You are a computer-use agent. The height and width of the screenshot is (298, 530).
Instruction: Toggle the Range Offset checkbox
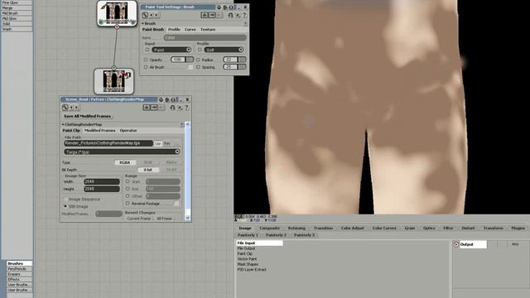[128, 196]
